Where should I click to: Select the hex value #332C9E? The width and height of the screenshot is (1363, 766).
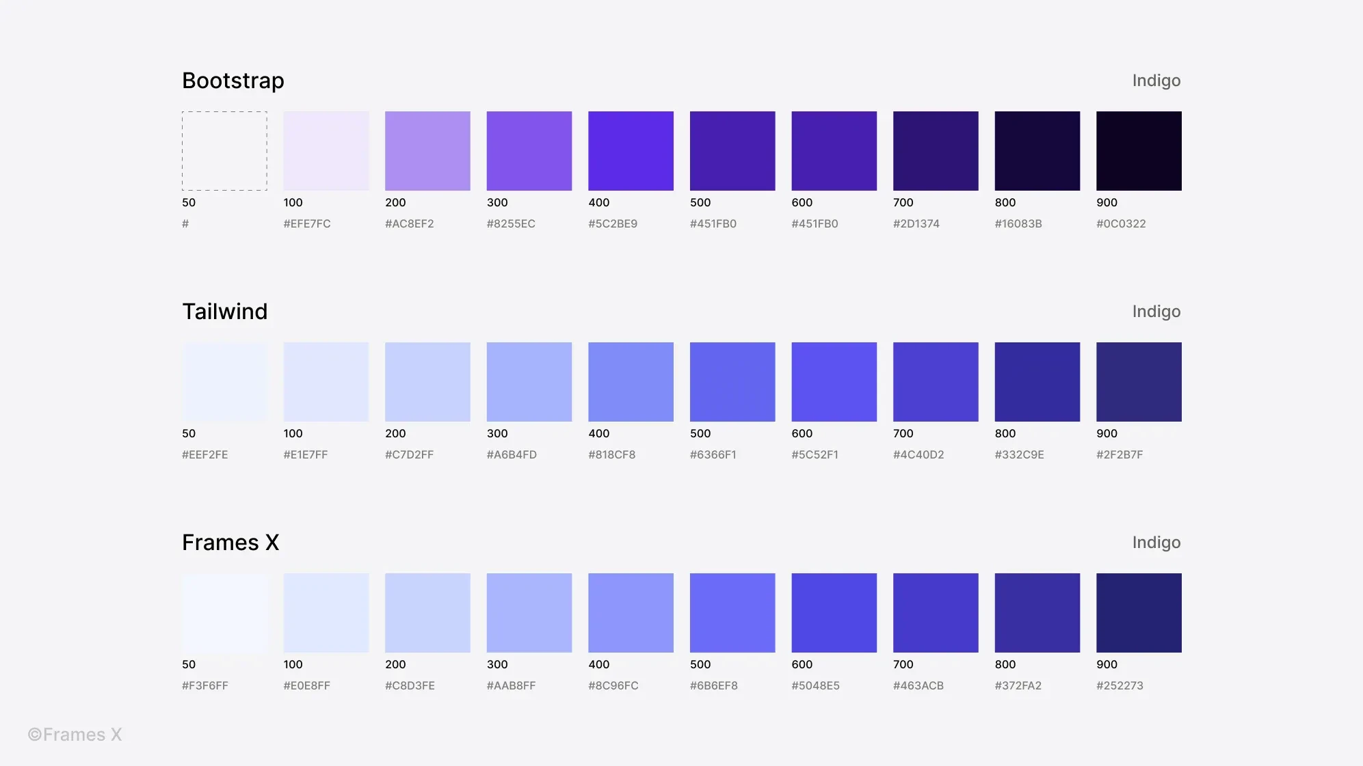[x=1020, y=454]
